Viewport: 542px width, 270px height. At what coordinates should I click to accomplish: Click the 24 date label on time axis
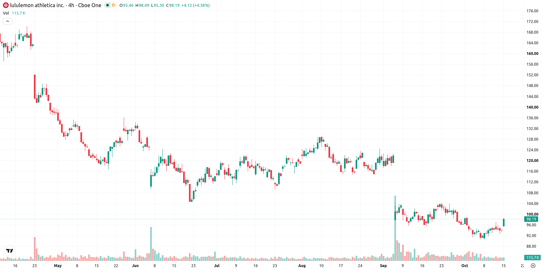(360, 266)
